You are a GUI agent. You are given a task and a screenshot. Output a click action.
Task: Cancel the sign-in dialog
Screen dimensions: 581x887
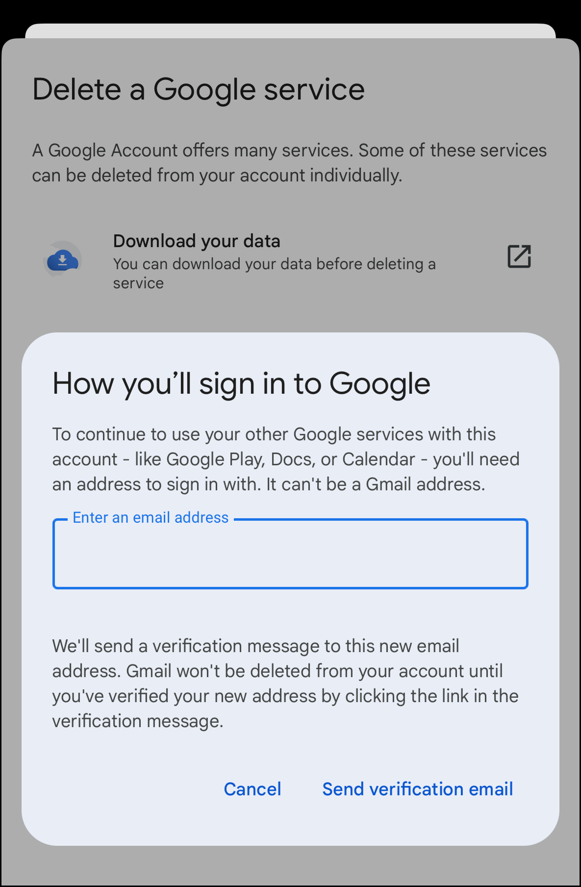253,789
